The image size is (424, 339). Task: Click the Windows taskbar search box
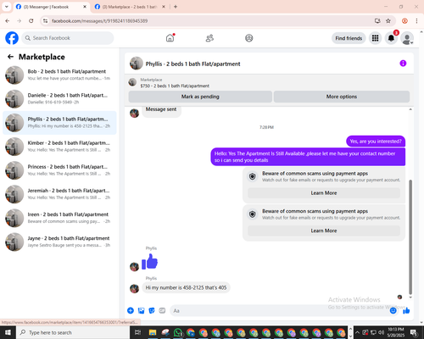[73, 332]
